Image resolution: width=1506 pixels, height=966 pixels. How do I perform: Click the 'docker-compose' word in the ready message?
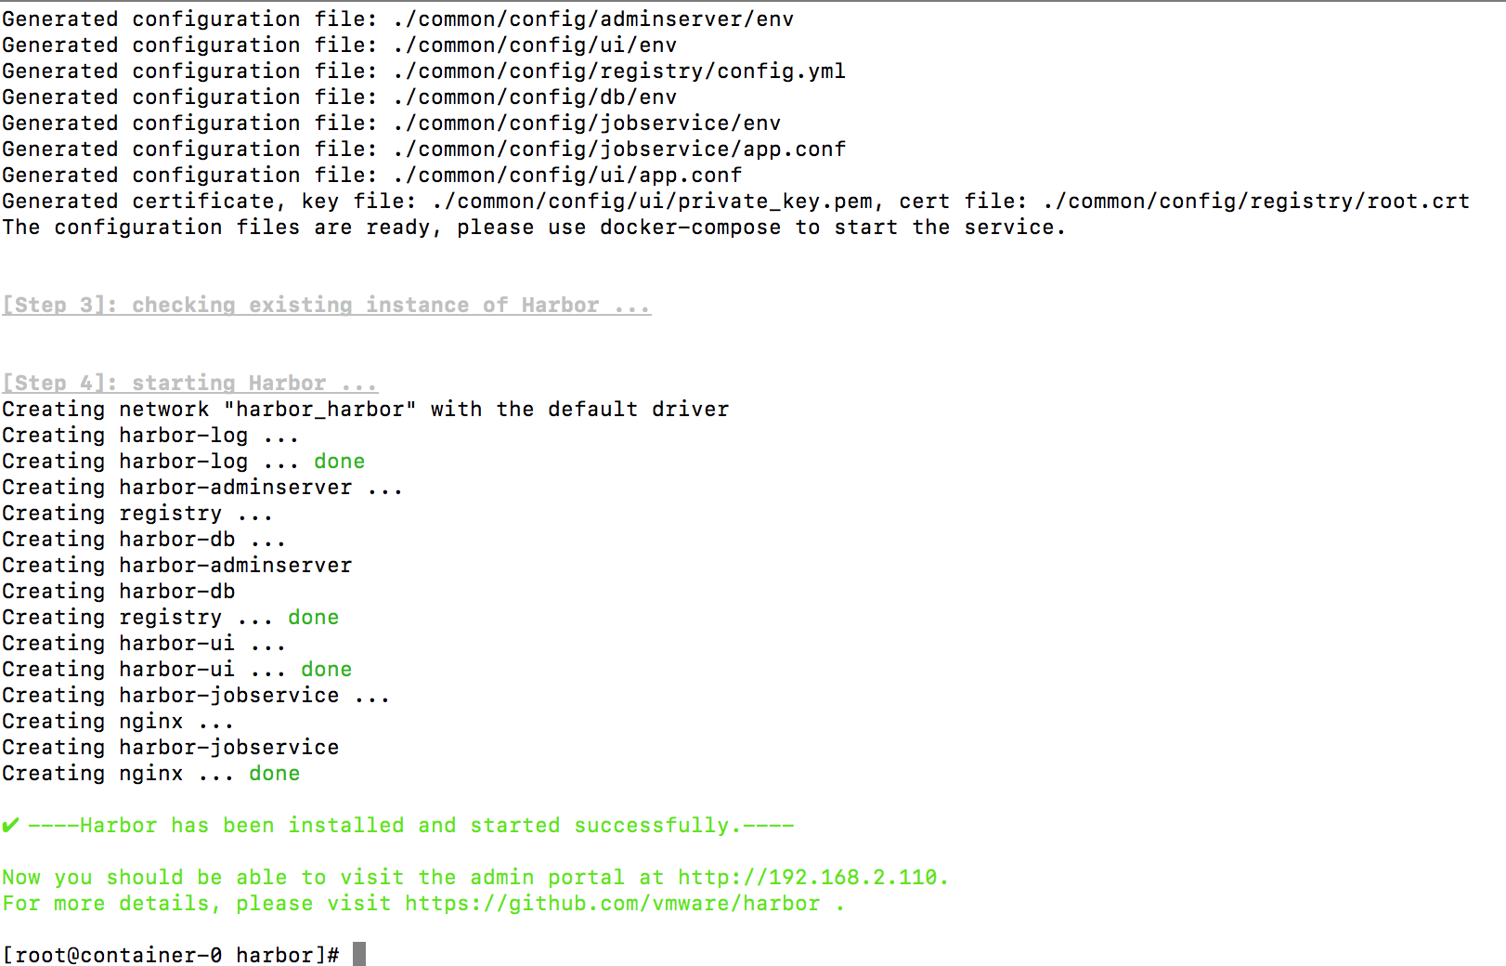click(x=690, y=227)
